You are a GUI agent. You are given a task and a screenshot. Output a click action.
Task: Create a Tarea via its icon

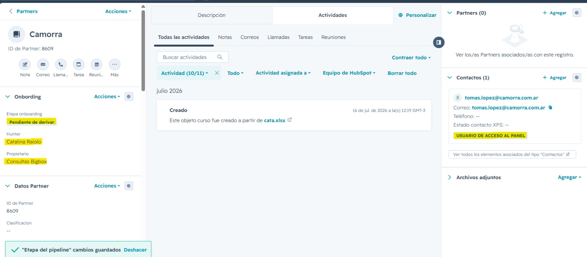pos(79,64)
